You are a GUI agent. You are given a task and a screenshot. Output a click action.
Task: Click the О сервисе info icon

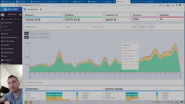pyautogui.click(x=2, y=60)
